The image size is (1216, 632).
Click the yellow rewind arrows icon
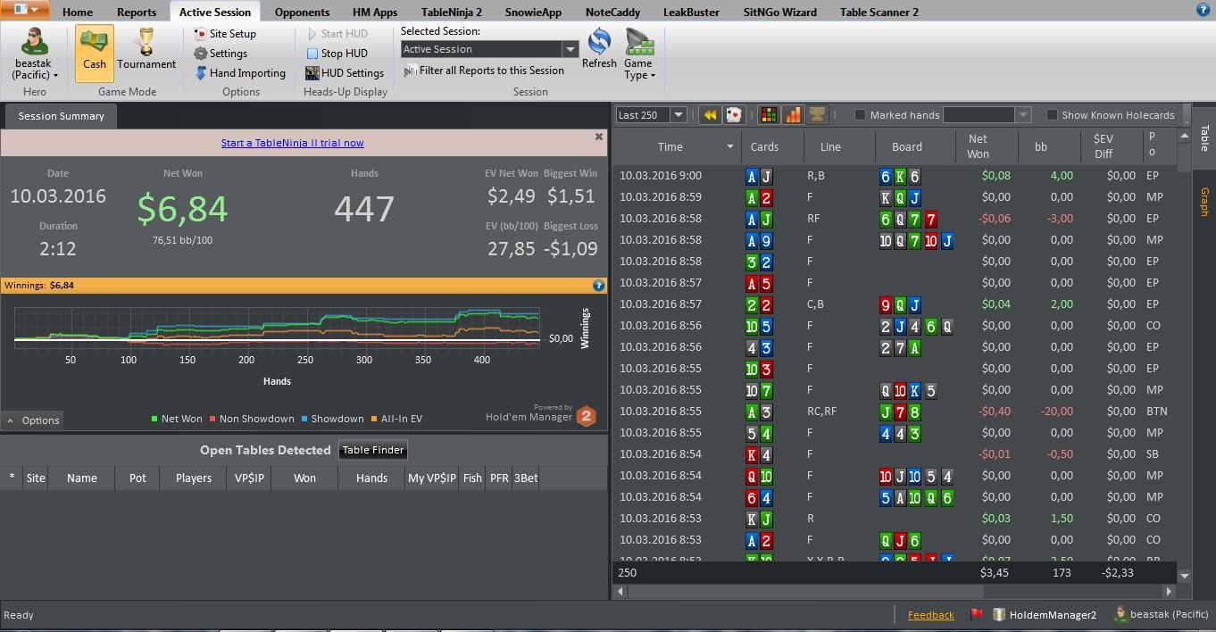click(710, 115)
